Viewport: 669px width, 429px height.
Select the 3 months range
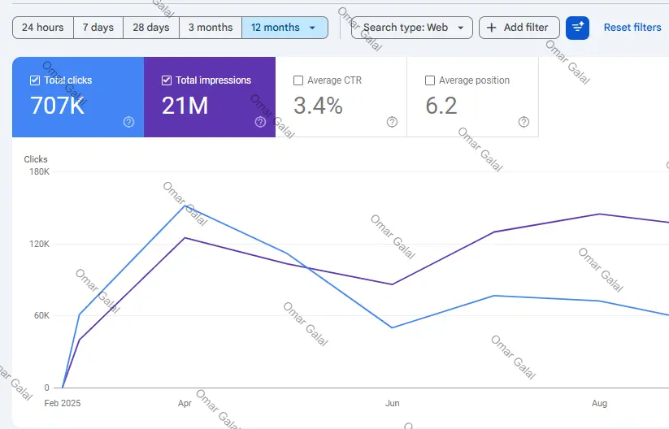[x=211, y=28]
